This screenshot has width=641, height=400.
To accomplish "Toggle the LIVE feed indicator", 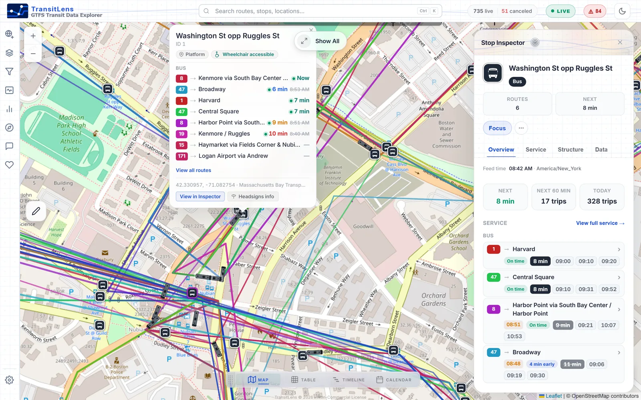I will point(560,11).
